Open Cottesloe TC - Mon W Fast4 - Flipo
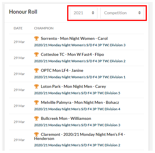155x153 pixels. [72, 54]
